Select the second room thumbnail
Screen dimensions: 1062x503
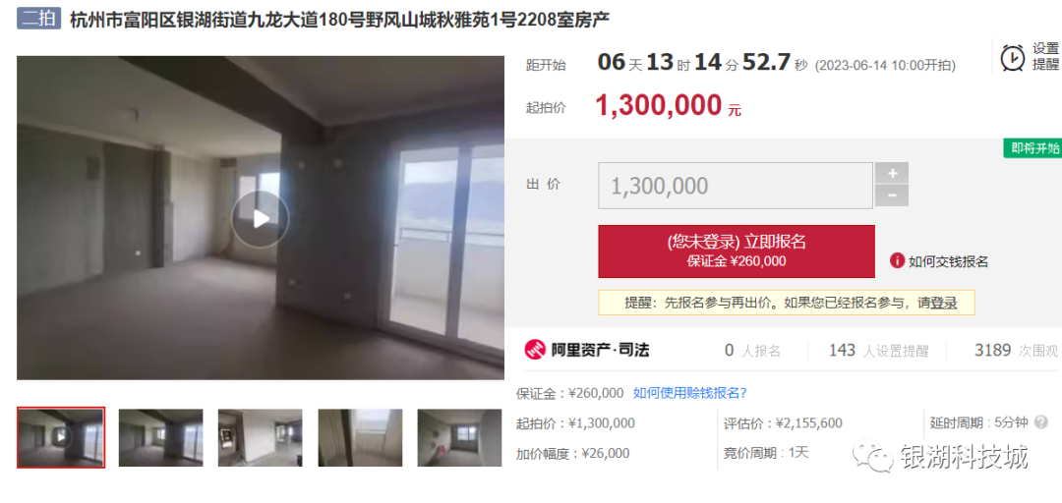[x=160, y=437]
